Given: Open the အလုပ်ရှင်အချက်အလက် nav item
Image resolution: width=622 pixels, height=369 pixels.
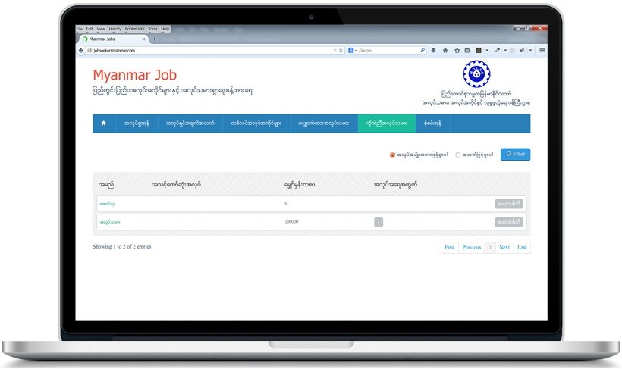Looking at the screenshot, I should pos(190,124).
